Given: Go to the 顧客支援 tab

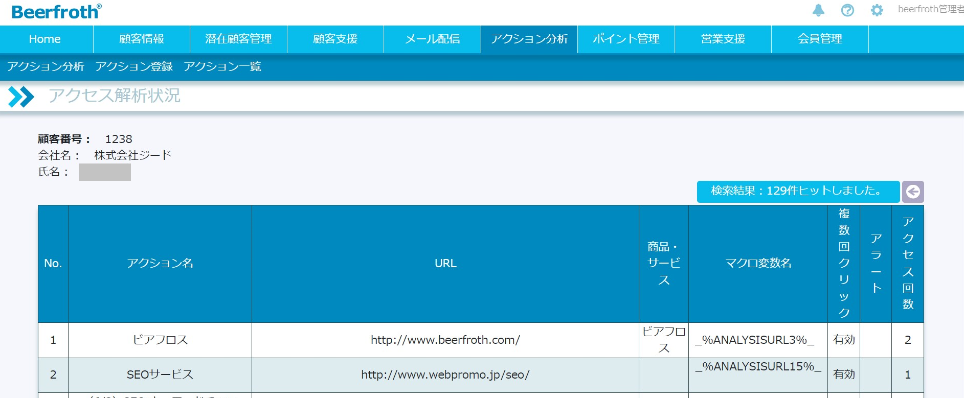Looking at the screenshot, I should click(335, 39).
